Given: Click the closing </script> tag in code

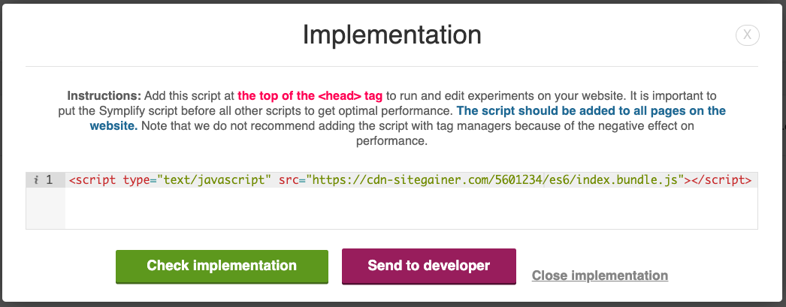Looking at the screenshot, I should point(721,180).
